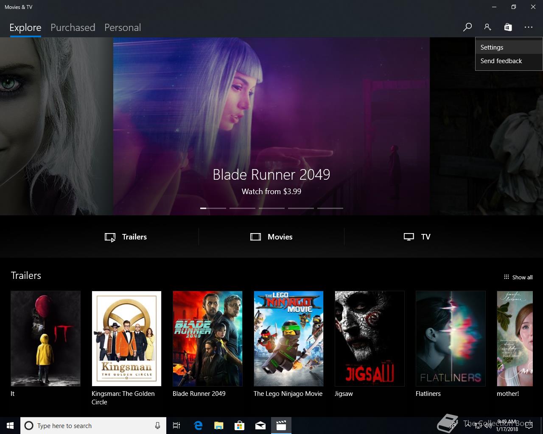Image resolution: width=543 pixels, height=434 pixels.
Task: Click the three-dot more options icon
Action: coord(528,27)
